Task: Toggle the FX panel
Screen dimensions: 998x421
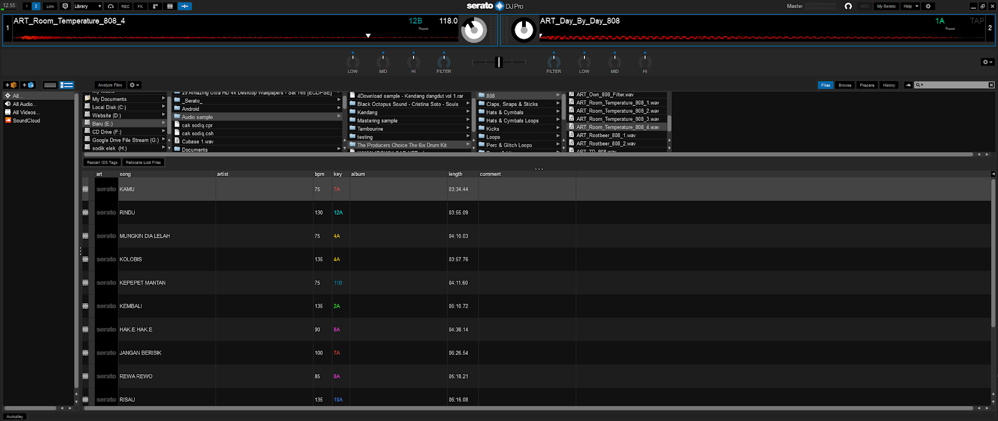Action: [140, 6]
